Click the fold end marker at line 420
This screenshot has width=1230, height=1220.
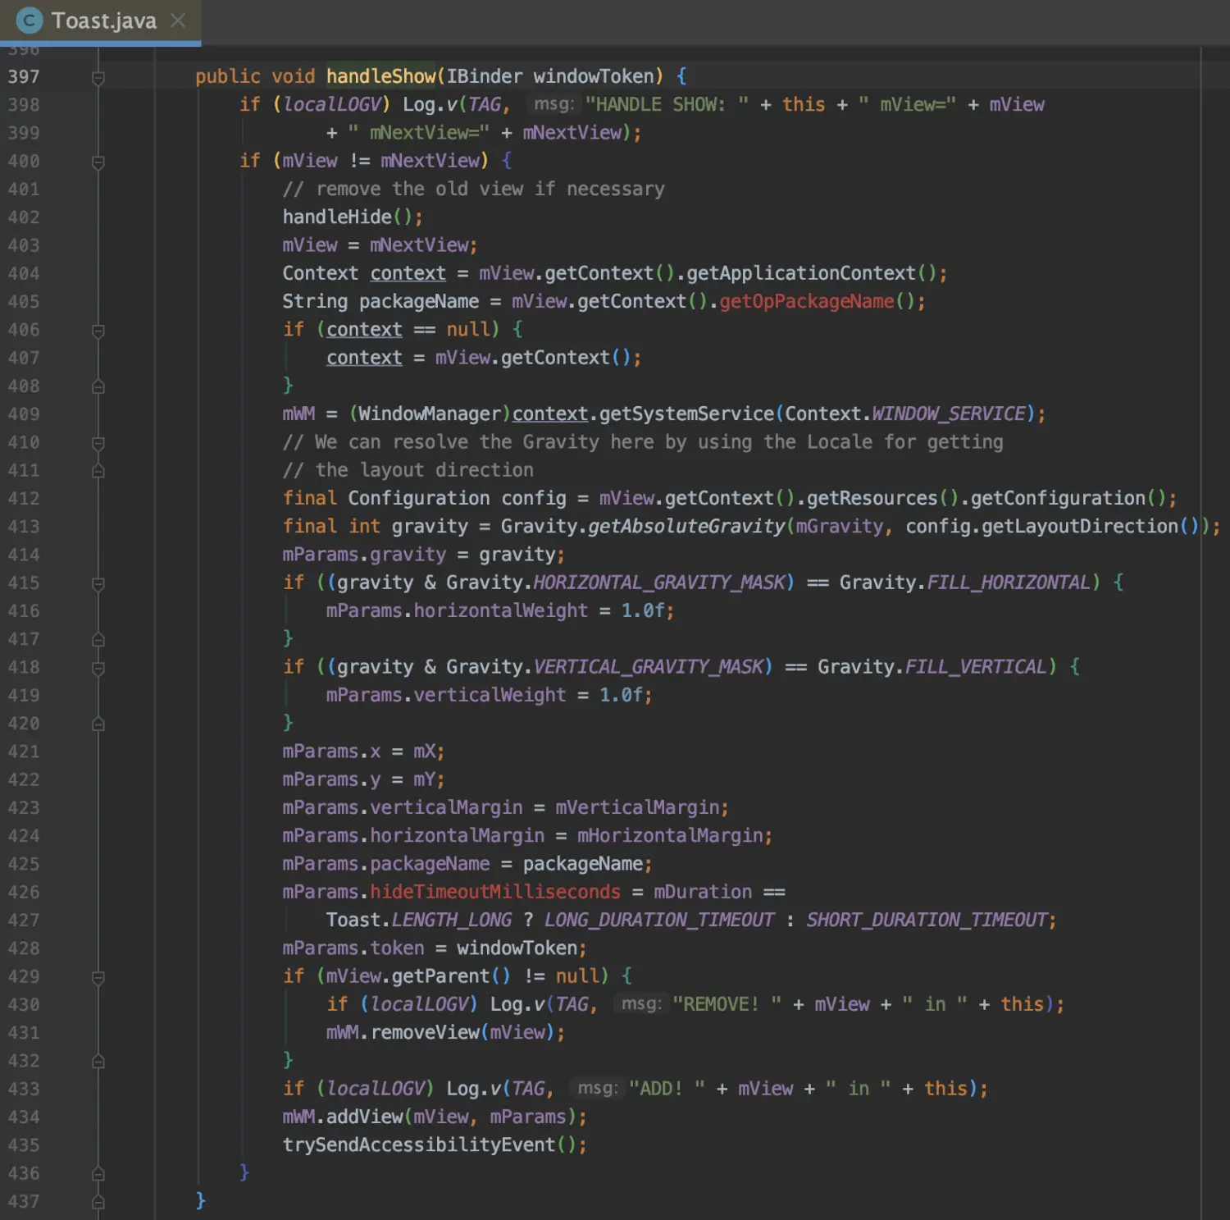98,724
